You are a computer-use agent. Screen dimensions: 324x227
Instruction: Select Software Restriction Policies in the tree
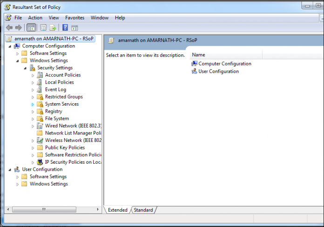coord(74,155)
